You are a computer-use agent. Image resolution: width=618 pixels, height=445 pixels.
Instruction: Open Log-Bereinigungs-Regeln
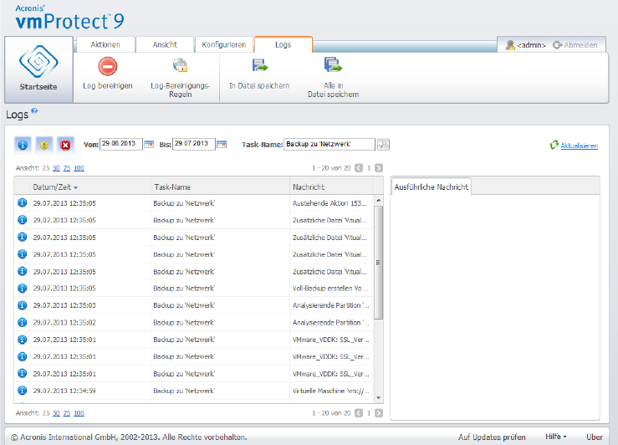180,66
